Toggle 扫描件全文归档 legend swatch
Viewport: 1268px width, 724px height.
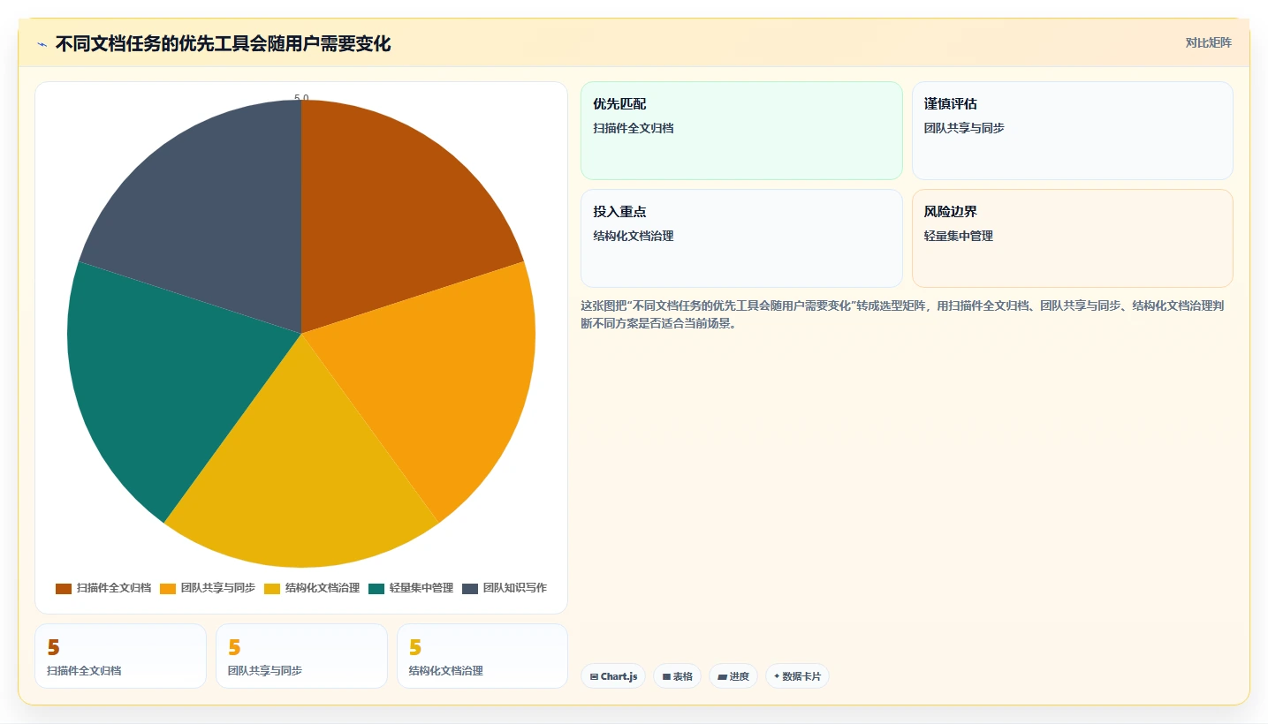click(63, 588)
